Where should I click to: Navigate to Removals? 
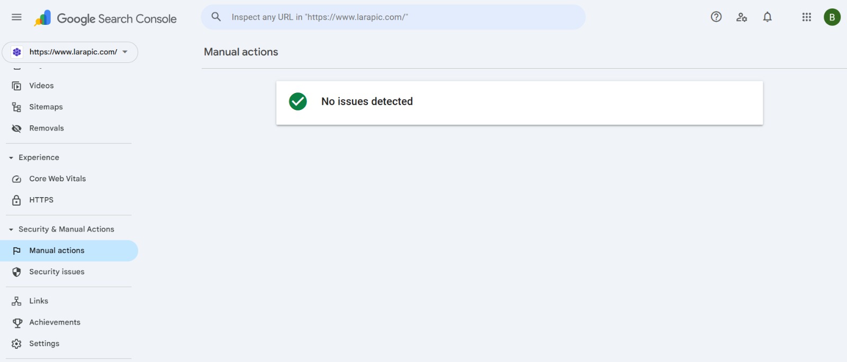(x=46, y=128)
